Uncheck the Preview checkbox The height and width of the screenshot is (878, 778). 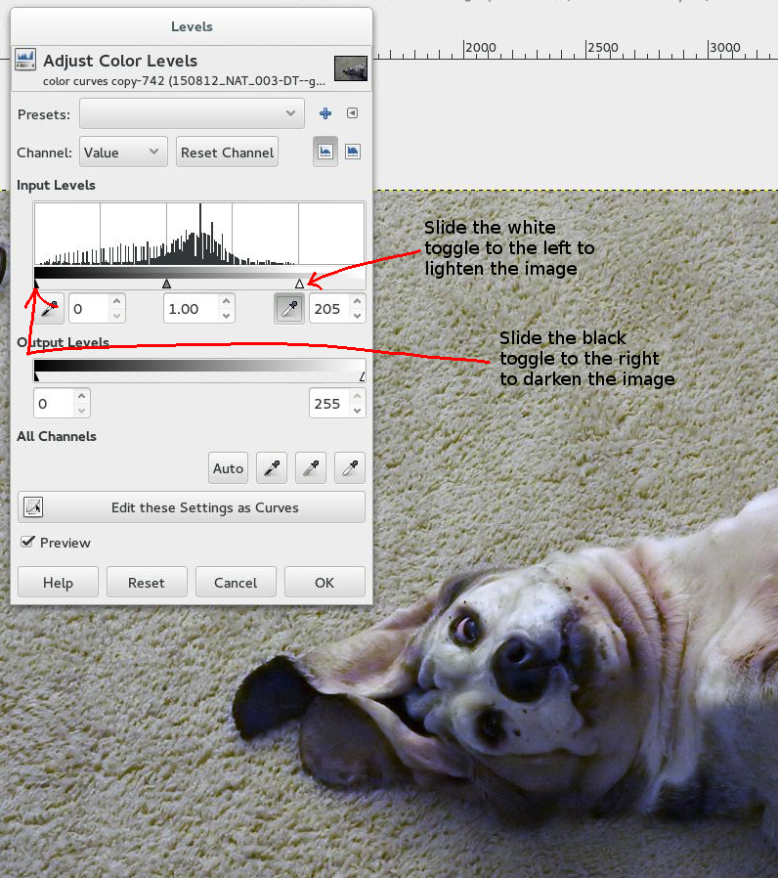pyautogui.click(x=28, y=542)
